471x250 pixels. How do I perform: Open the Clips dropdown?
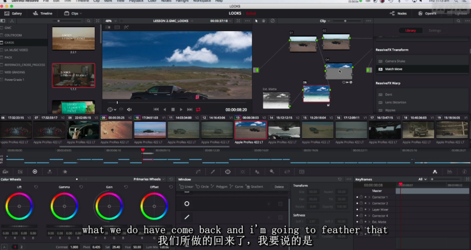[73, 13]
